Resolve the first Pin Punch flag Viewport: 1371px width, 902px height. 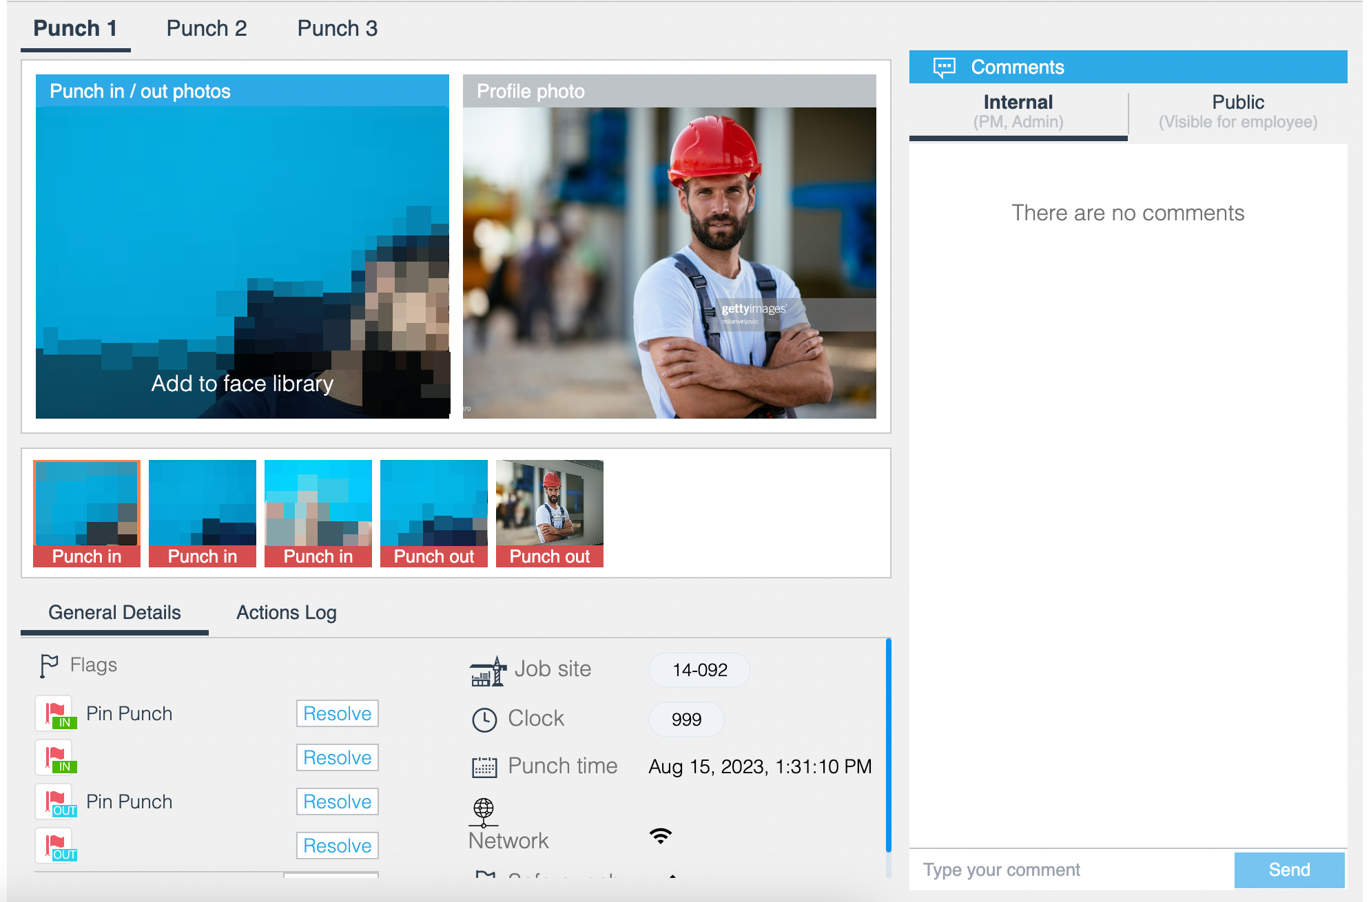pyautogui.click(x=338, y=713)
